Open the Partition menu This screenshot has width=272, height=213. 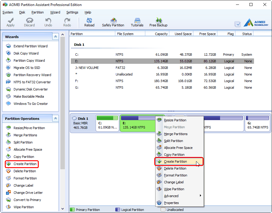coord(38,12)
